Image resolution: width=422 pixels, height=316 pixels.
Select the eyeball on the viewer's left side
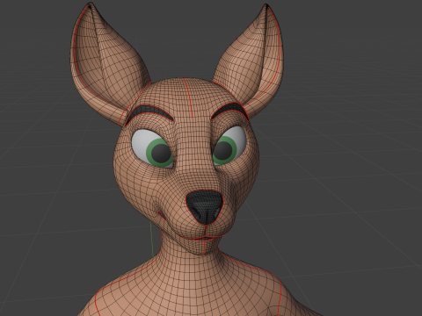151,148
